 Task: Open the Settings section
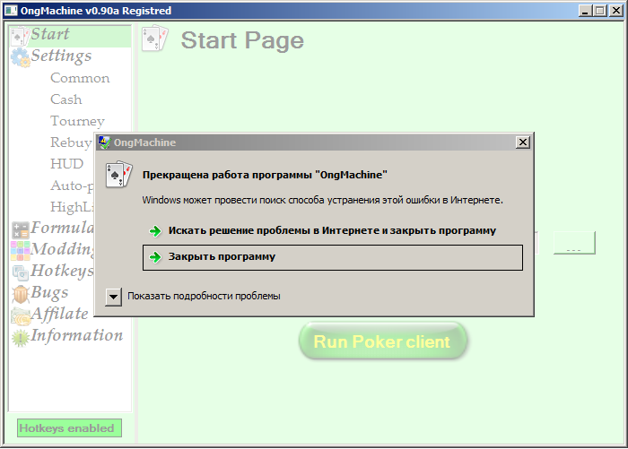pos(61,56)
